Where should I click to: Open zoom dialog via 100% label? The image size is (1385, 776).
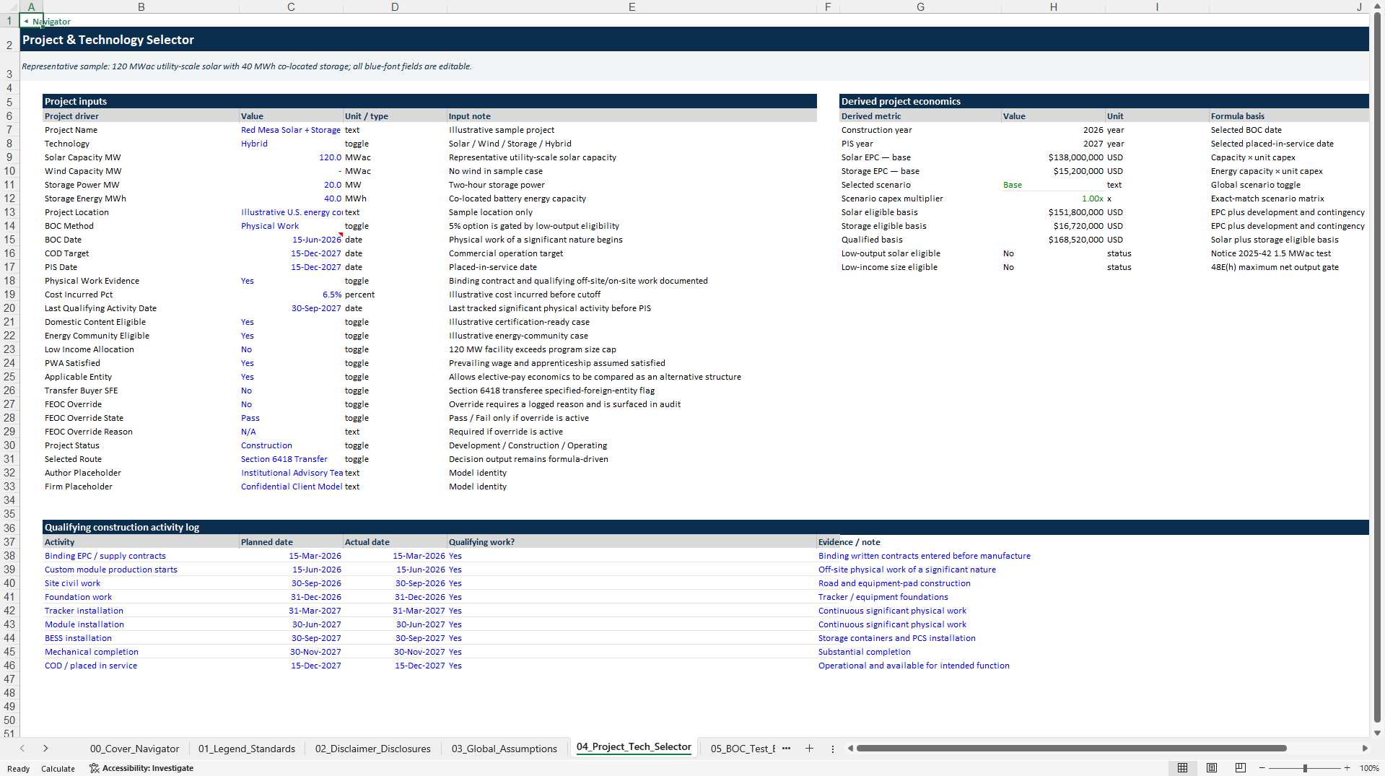[1369, 768]
